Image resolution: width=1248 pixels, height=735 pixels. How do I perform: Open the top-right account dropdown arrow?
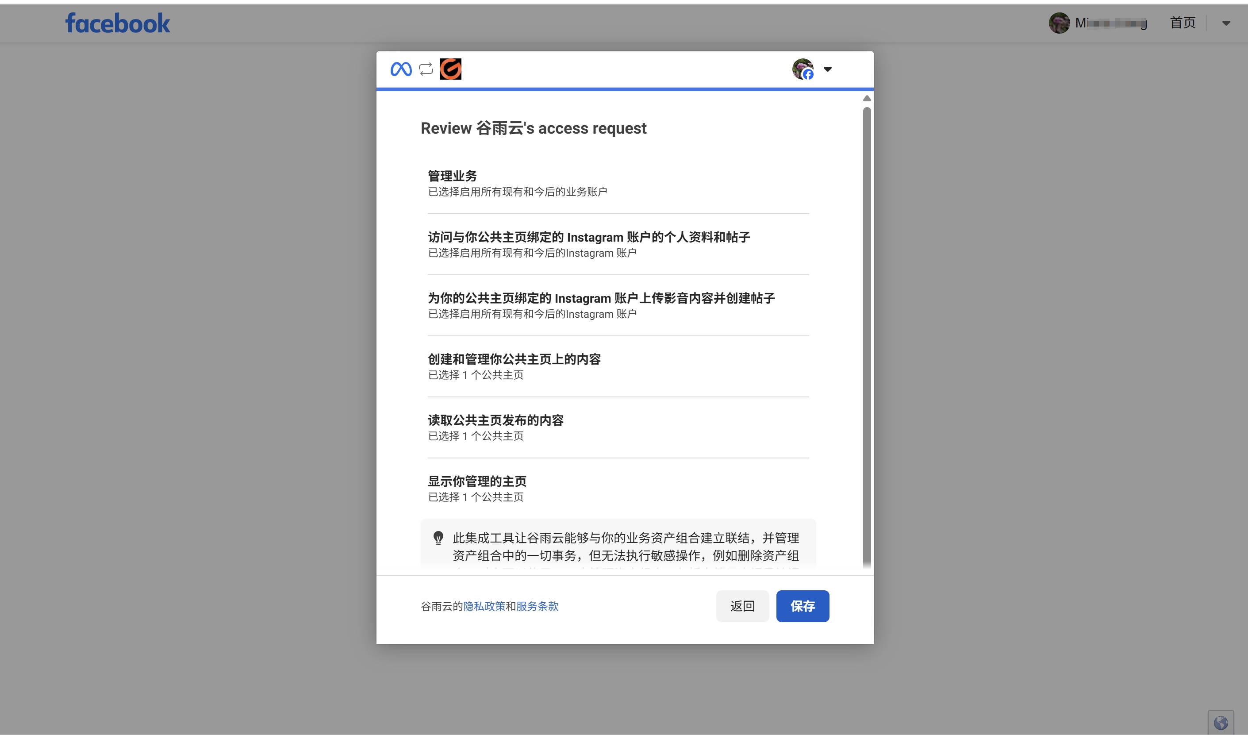click(x=1226, y=23)
